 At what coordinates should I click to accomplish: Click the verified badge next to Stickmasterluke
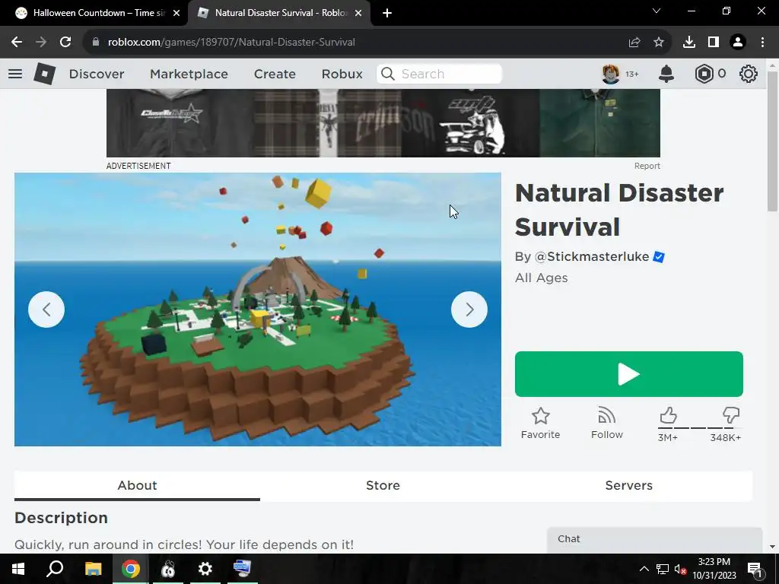click(x=659, y=257)
